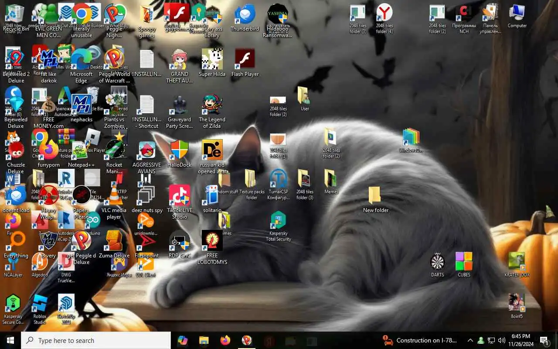The image size is (558, 349).
Task: Launch the Flash Player shortcut
Action: pos(245,63)
